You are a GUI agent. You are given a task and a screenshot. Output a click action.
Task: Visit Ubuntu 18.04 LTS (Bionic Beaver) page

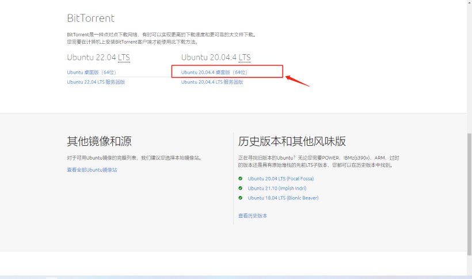[283, 198]
